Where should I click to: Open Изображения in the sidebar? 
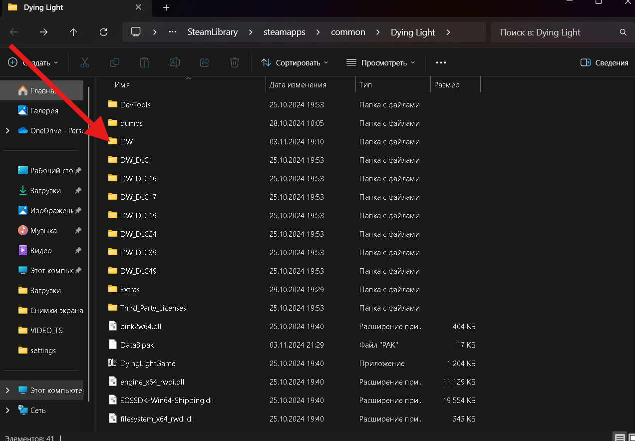tap(42, 211)
